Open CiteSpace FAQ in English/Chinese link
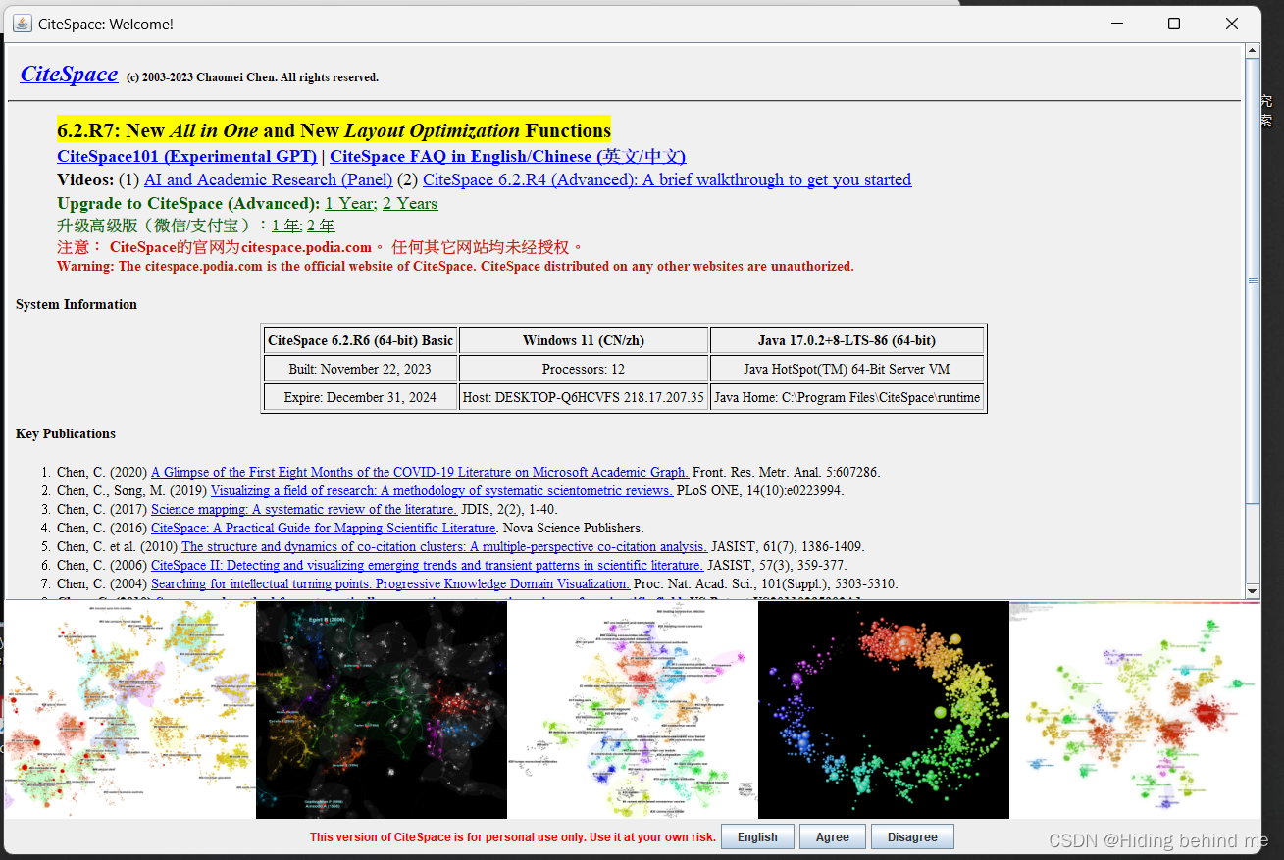The width and height of the screenshot is (1284, 860). [x=507, y=156]
